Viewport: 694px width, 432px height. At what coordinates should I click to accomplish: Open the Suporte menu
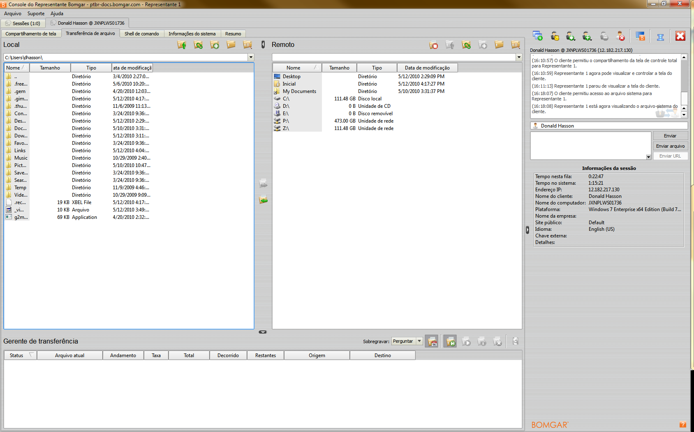36,14
